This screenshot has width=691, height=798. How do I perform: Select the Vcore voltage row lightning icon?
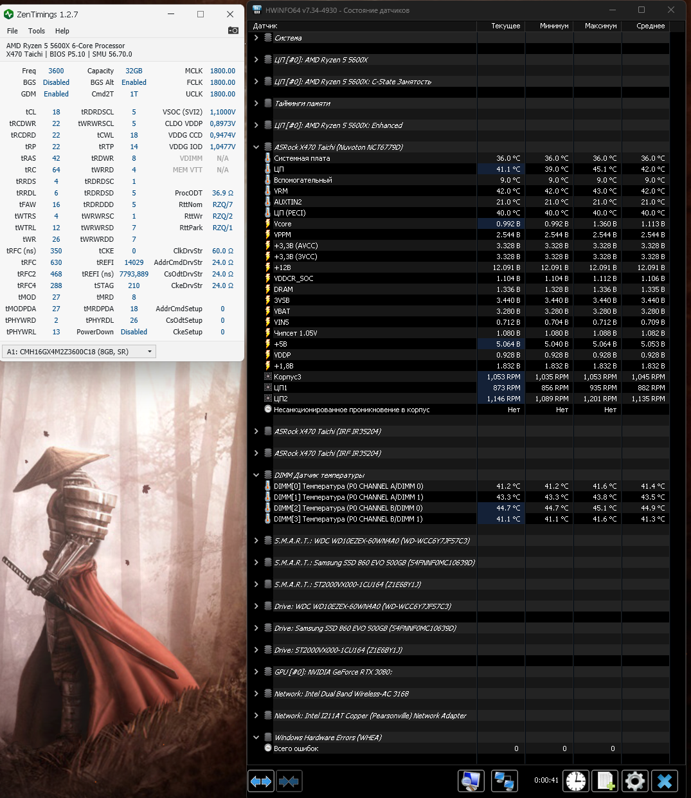268,224
